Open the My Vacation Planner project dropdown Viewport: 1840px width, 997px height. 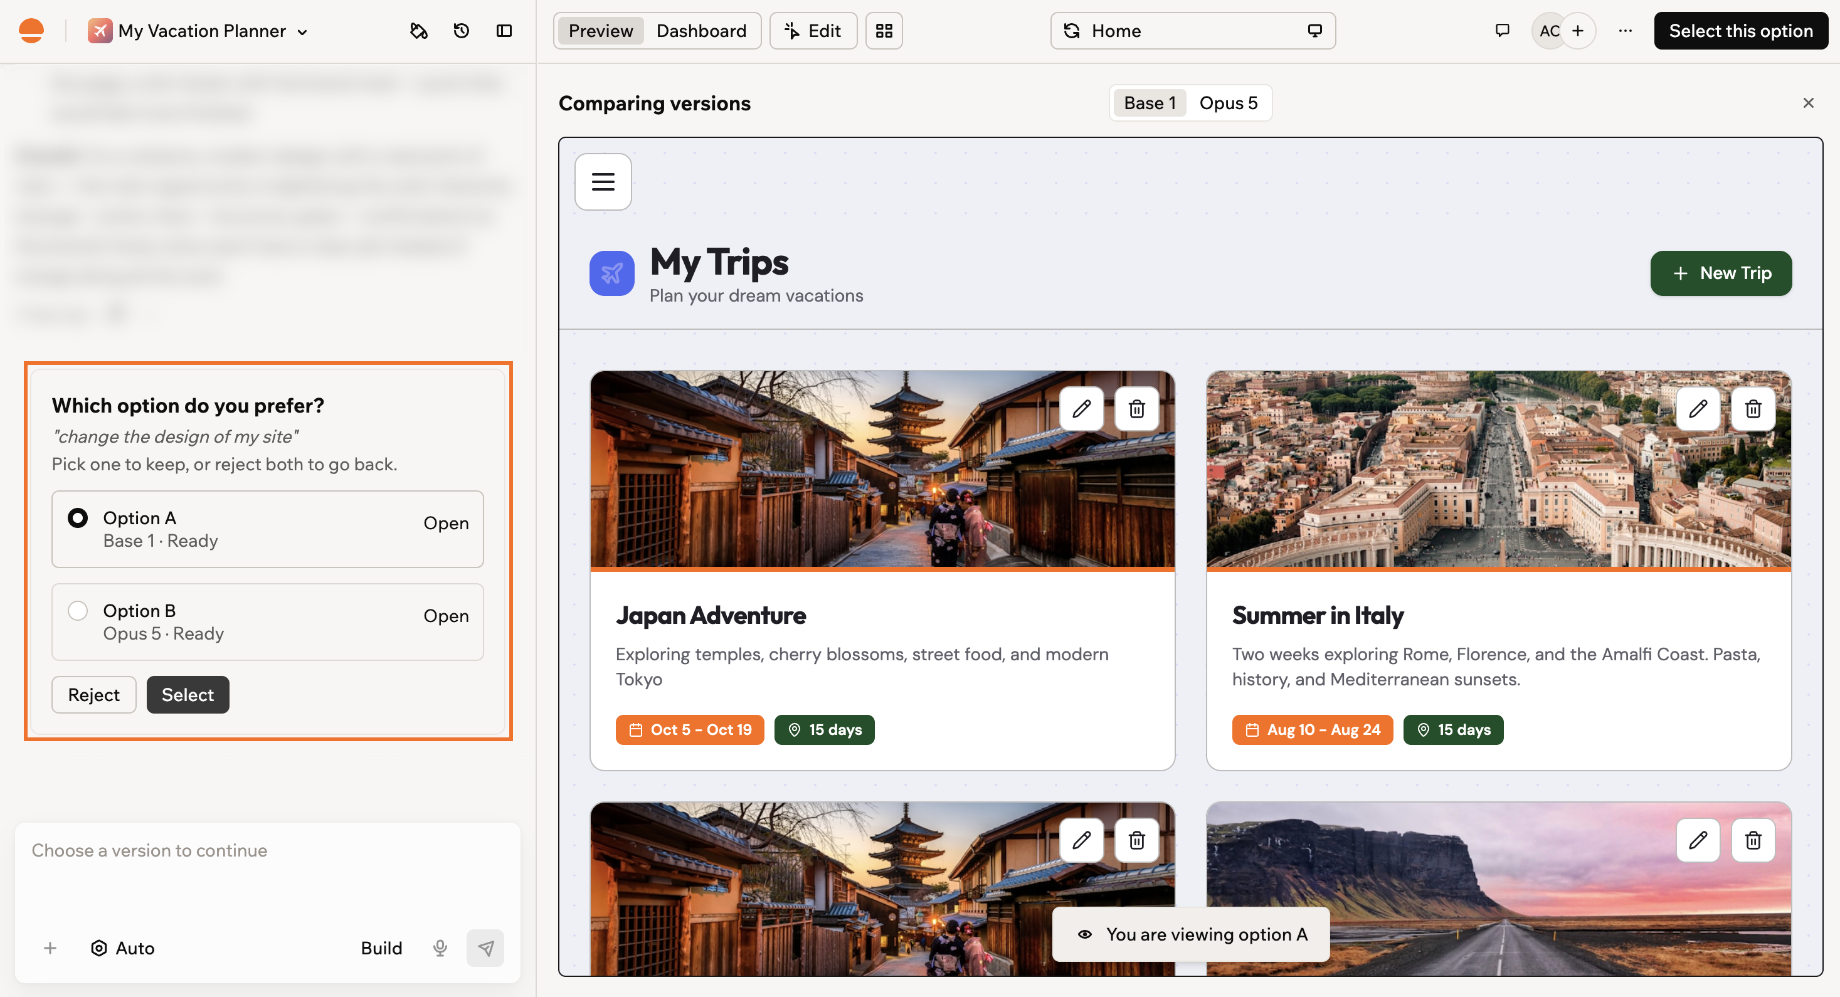point(198,31)
